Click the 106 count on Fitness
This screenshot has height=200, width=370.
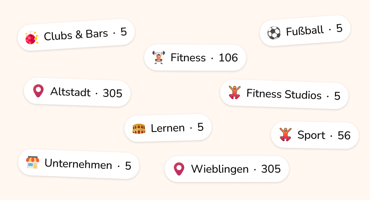coord(228,58)
